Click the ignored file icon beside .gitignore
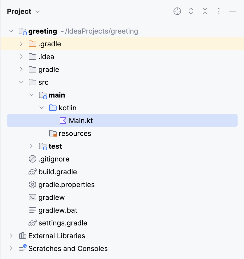 point(32,159)
